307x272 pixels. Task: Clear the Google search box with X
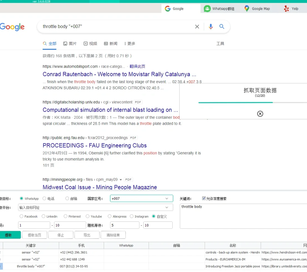[x=197, y=27]
